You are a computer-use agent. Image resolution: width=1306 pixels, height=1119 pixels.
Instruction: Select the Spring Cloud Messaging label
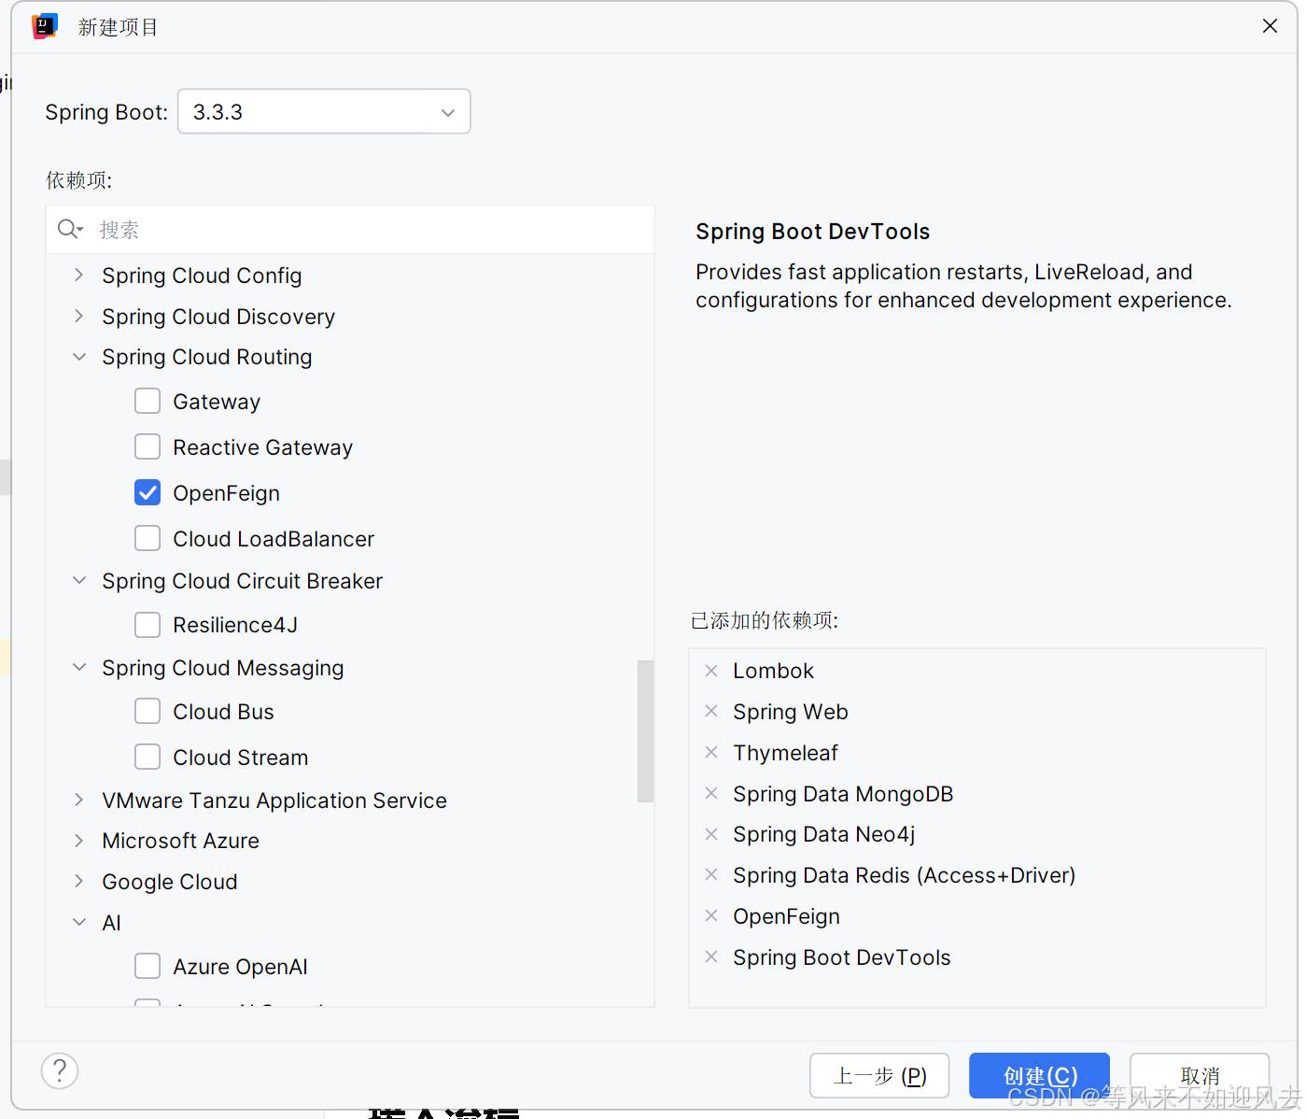tap(223, 669)
